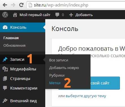
Task: Click the Комментарии speech bubble icon
Action: [x=5, y=88]
